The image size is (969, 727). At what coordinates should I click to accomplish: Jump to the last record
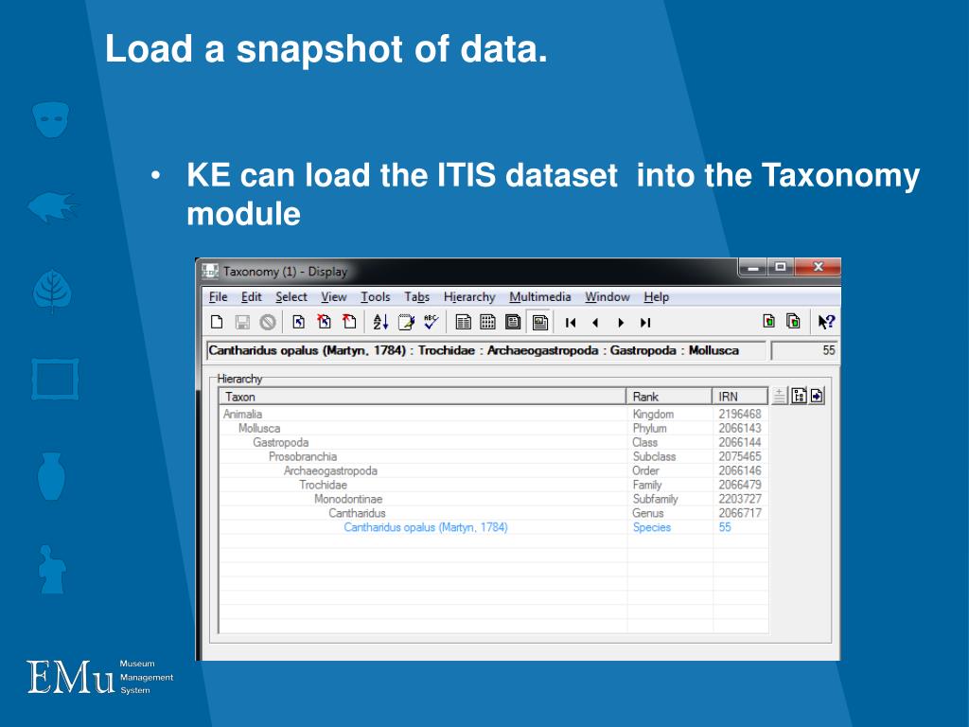click(x=645, y=323)
